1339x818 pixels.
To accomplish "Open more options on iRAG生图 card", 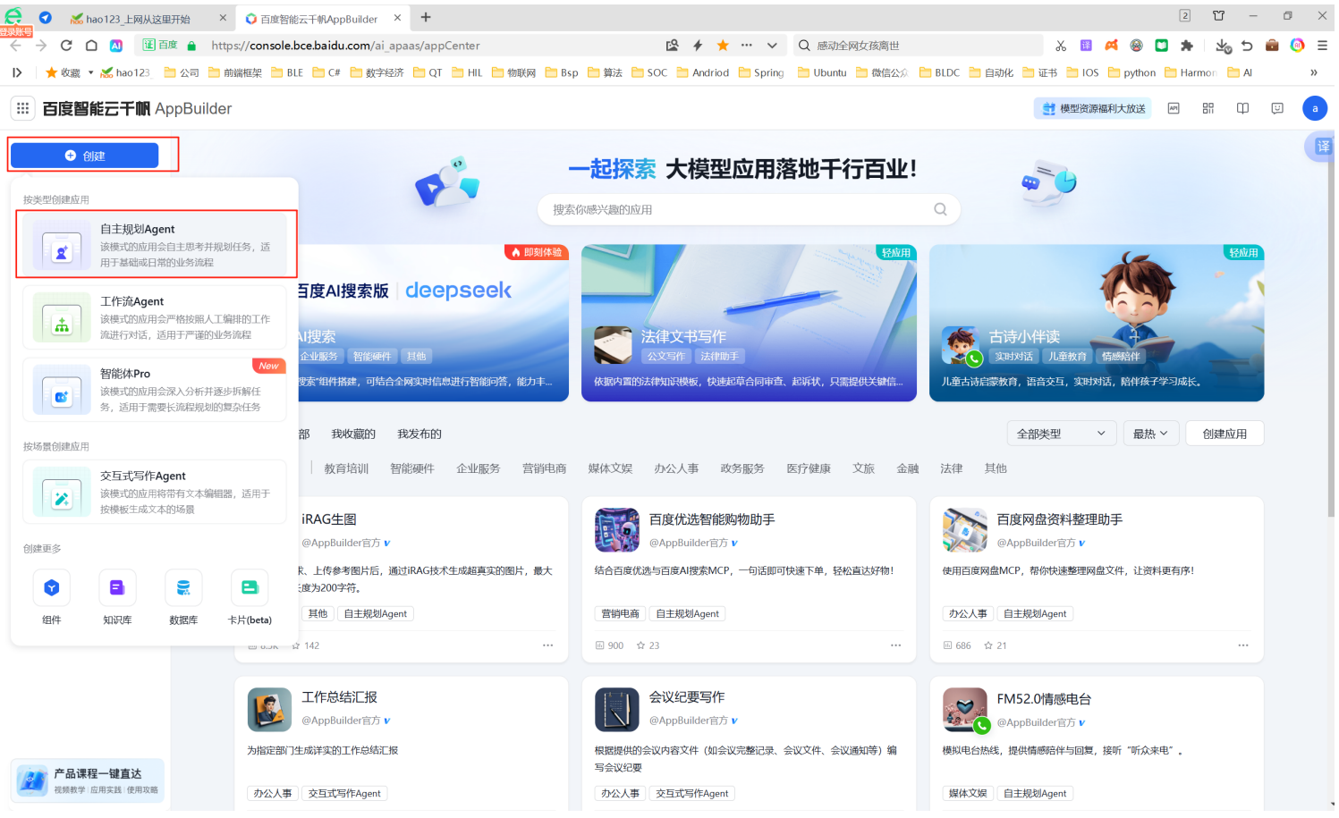I will pos(547,645).
